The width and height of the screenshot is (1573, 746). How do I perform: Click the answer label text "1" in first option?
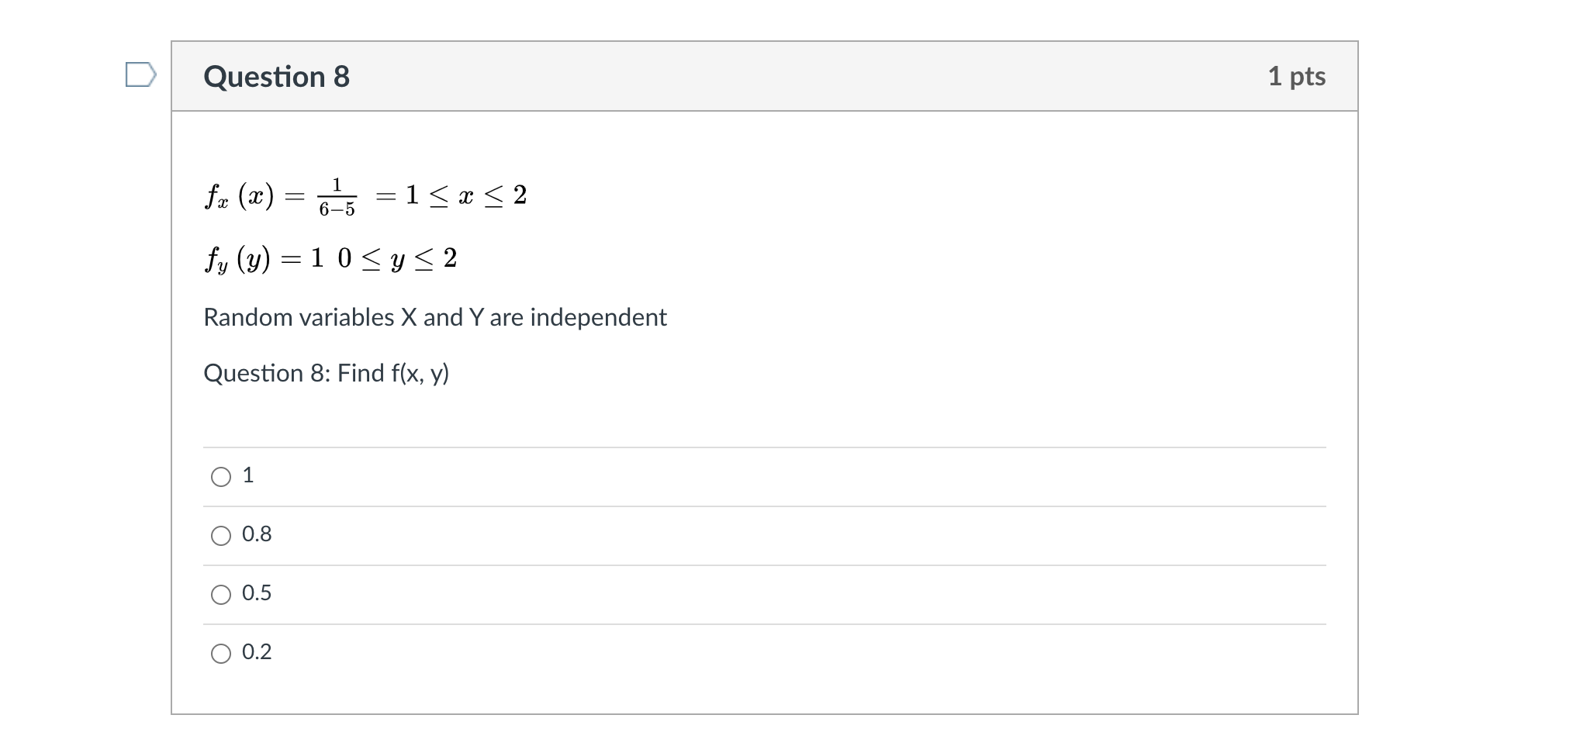248,475
